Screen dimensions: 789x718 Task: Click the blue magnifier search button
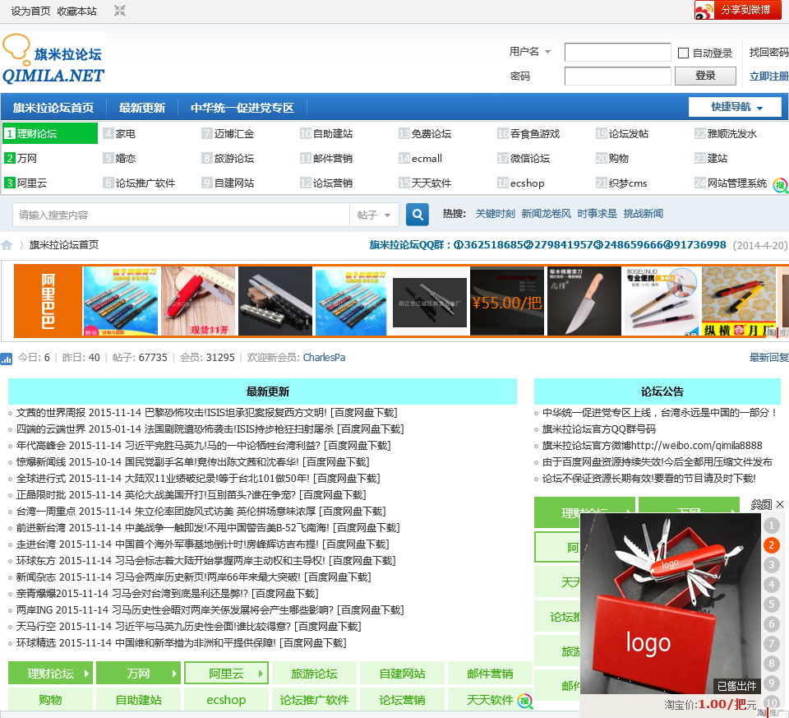(418, 215)
